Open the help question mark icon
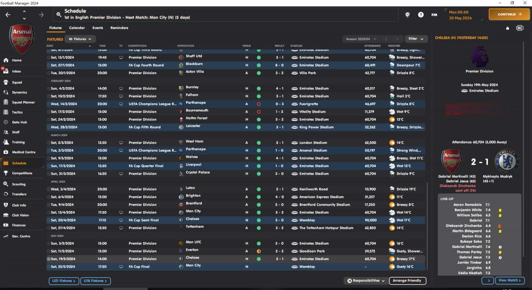 tap(421, 15)
